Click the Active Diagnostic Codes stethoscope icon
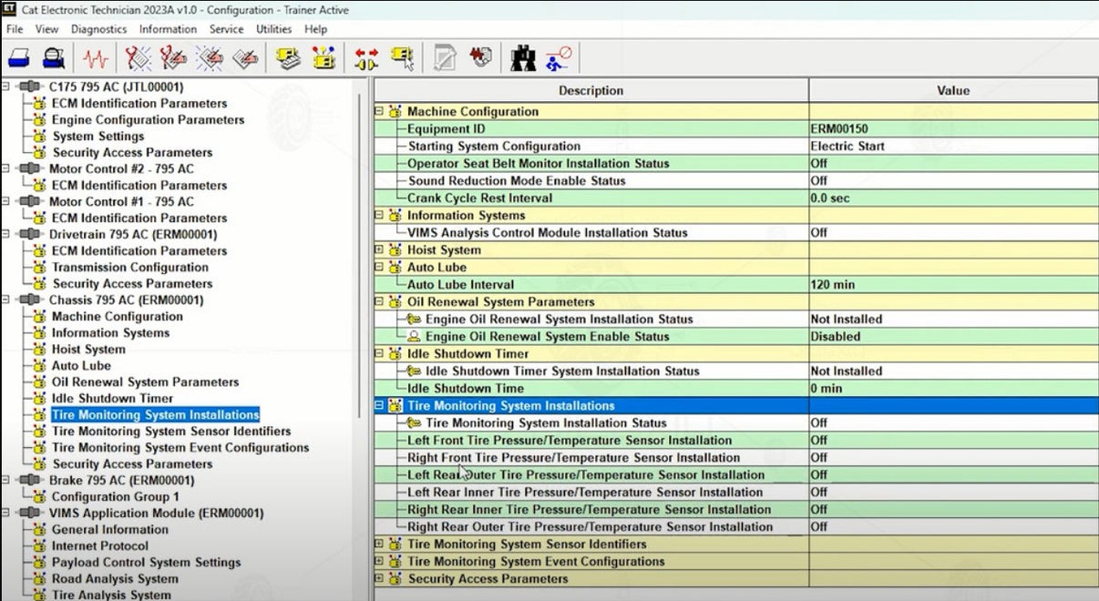This screenshot has width=1099, height=601. (139, 59)
